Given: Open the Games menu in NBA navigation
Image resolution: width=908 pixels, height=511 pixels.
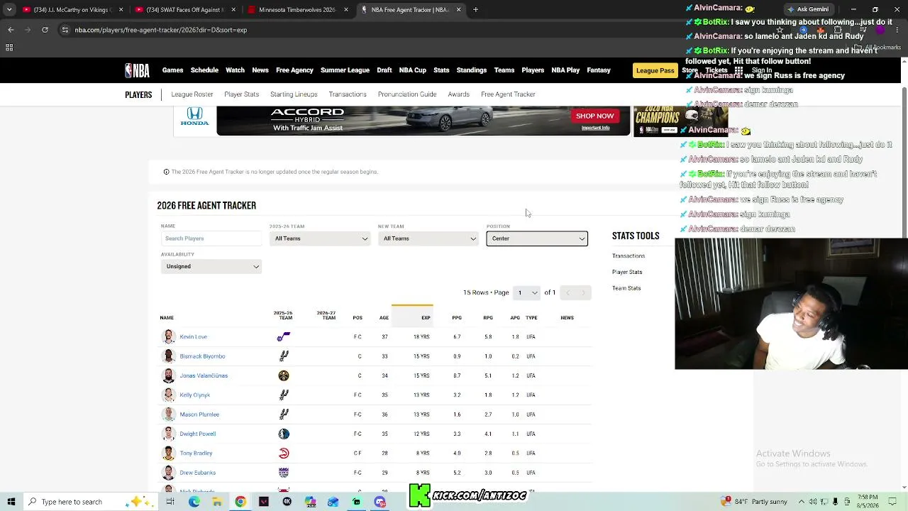Looking at the screenshot, I should [x=172, y=70].
